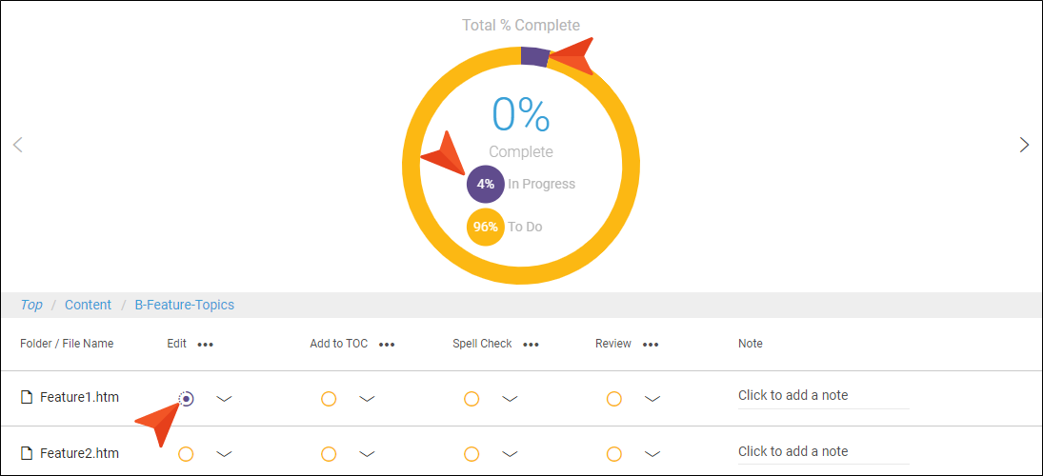Viewport: 1043px width, 476px height.
Task: Toggle Review status circle for Feature2.htm
Action: pyautogui.click(x=614, y=455)
